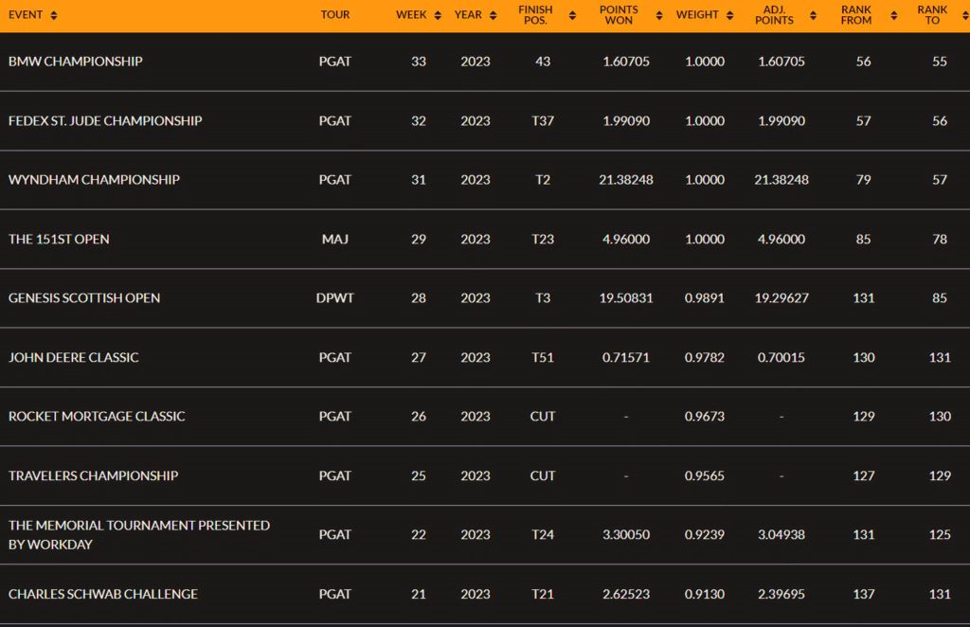The width and height of the screenshot is (970, 627).
Task: Click rank to value 78
Action: tap(940, 240)
